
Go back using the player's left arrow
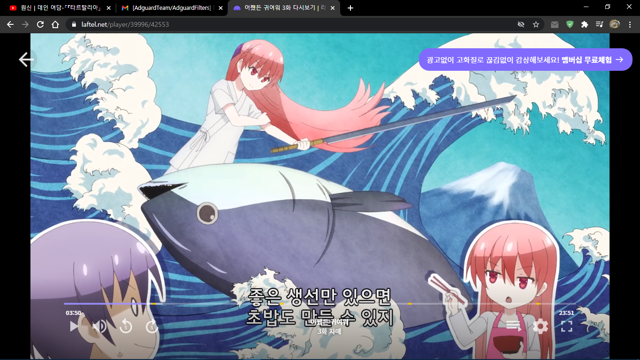point(26,60)
